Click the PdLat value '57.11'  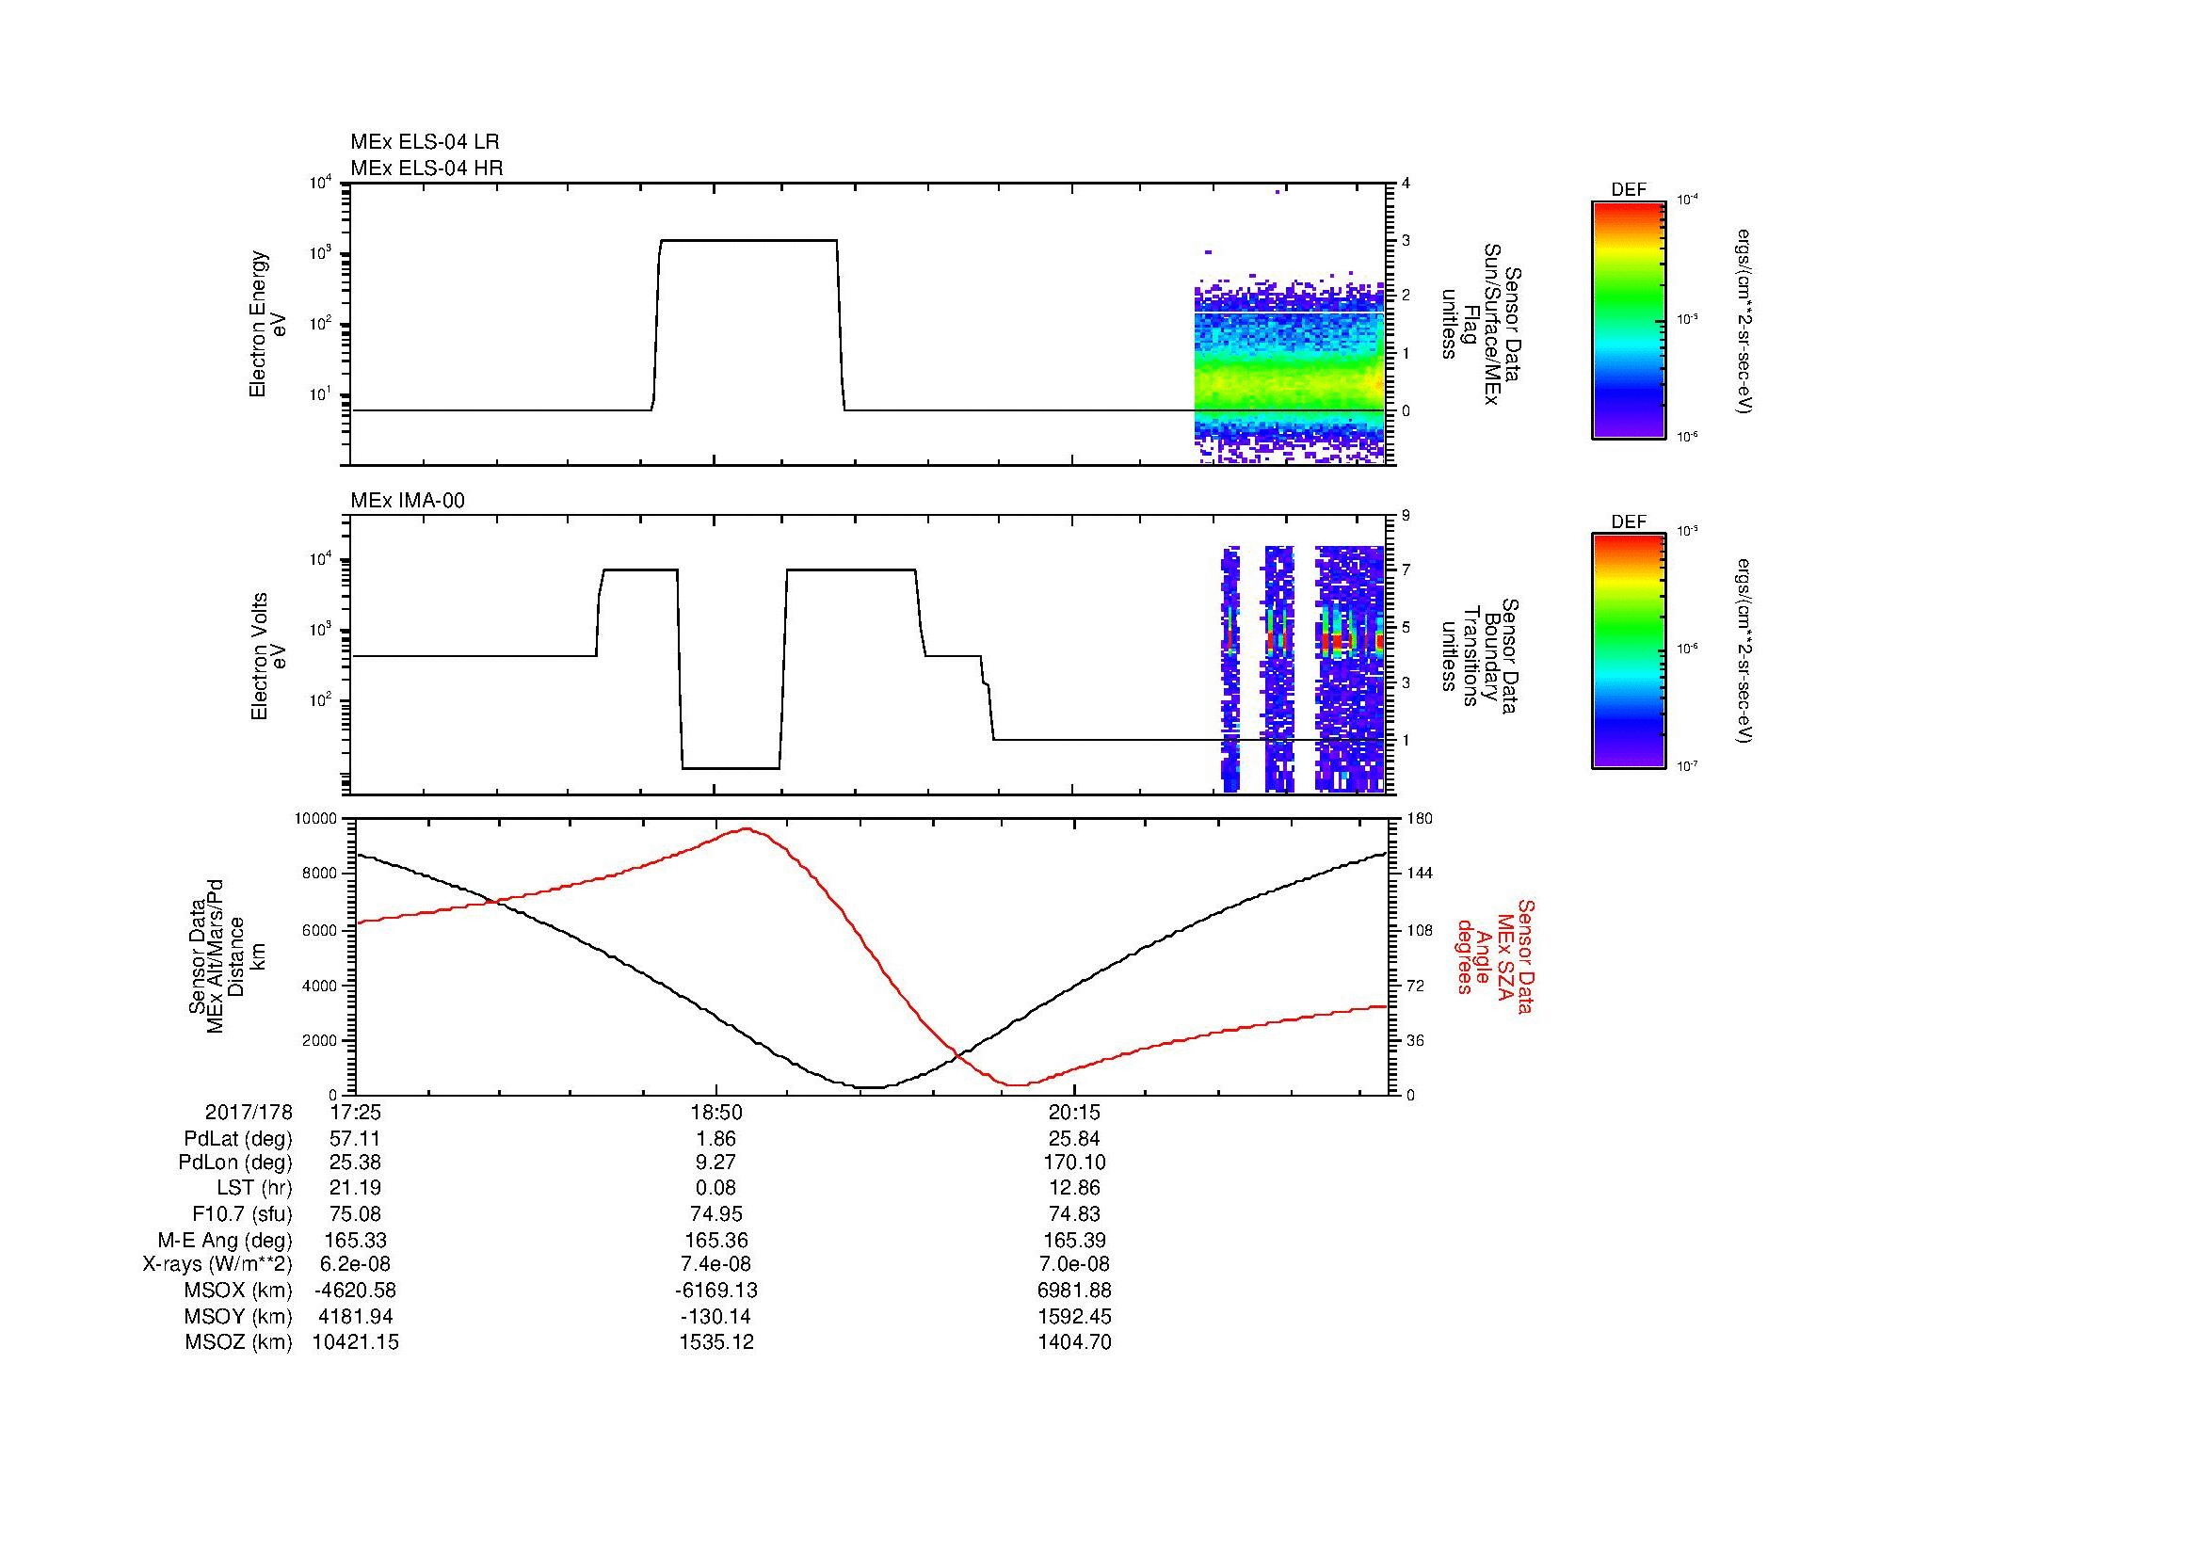click(356, 1139)
